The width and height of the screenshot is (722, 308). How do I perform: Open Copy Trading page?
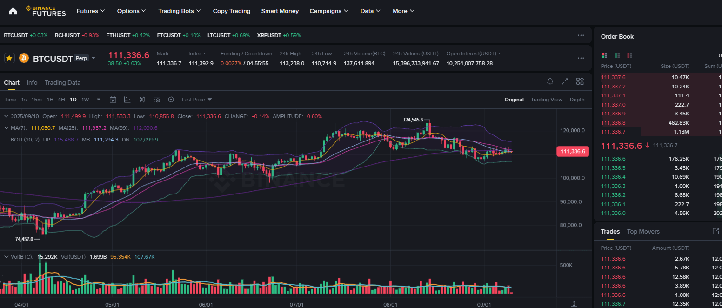click(x=232, y=11)
